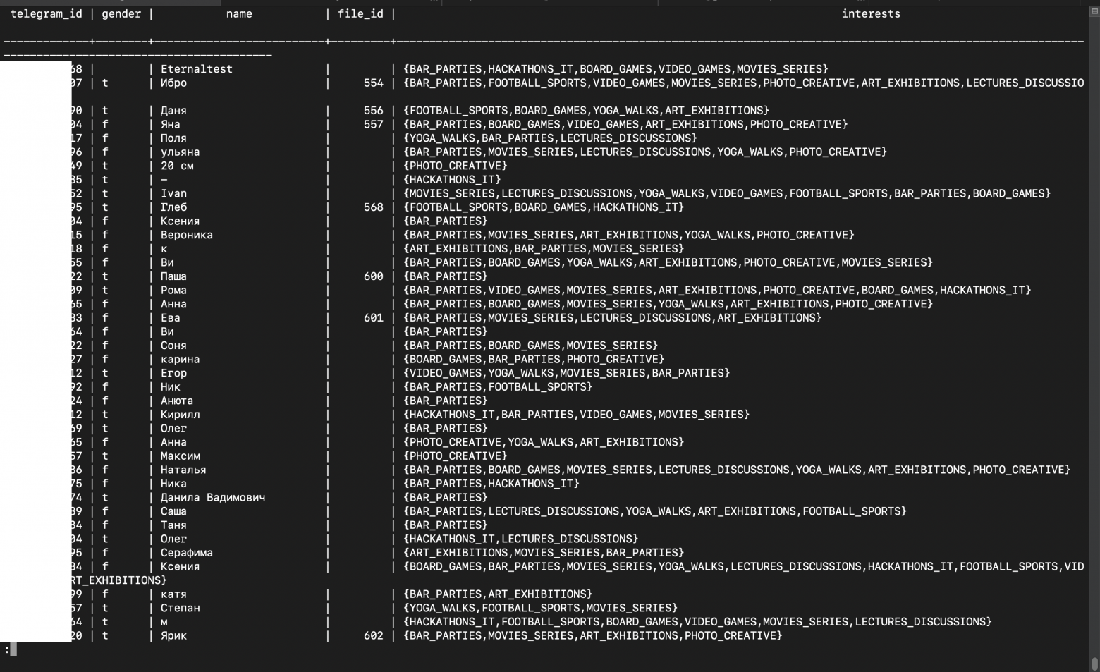Select the name Вероника
This screenshot has width=1100, height=672.
pos(187,235)
